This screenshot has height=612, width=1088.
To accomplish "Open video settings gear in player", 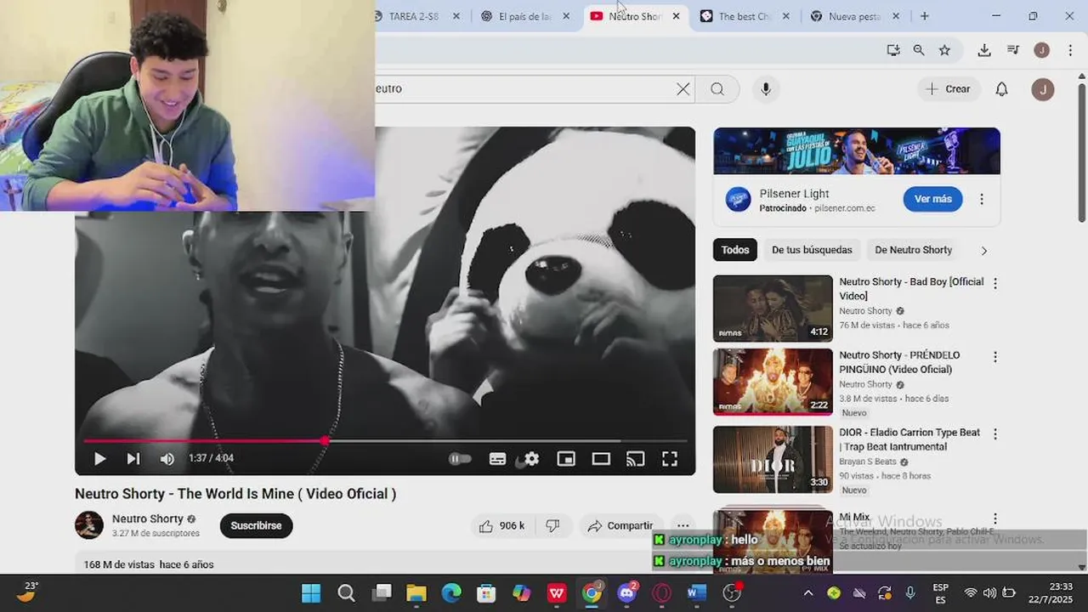I will tap(531, 459).
